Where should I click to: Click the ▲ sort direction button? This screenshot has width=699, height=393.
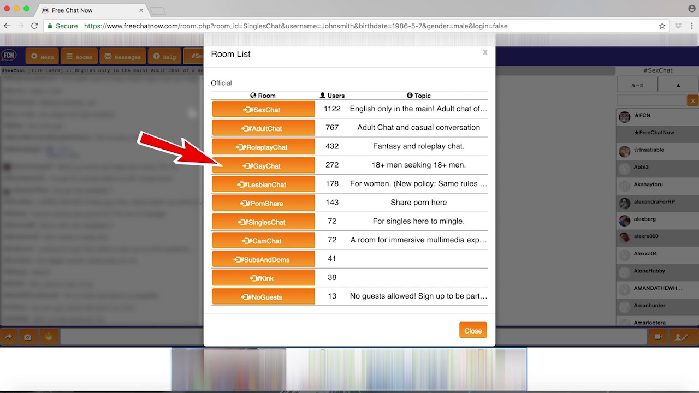pyautogui.click(x=678, y=85)
